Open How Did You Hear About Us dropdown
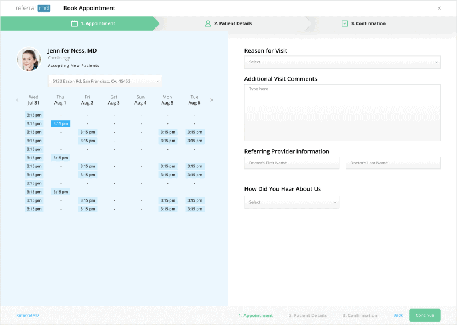This screenshot has width=457, height=325. (292, 202)
